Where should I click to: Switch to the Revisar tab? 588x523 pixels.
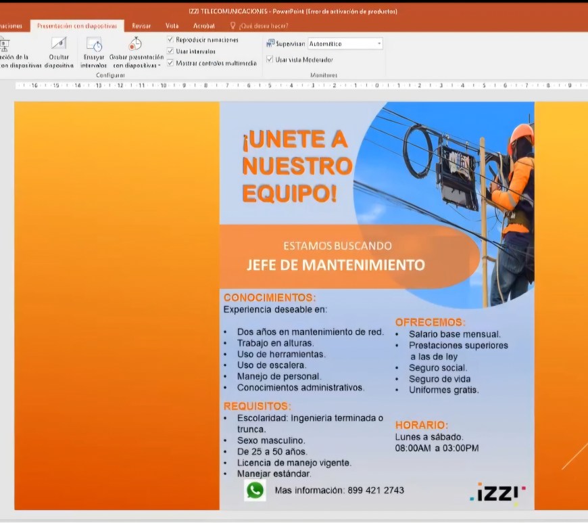[x=141, y=26]
